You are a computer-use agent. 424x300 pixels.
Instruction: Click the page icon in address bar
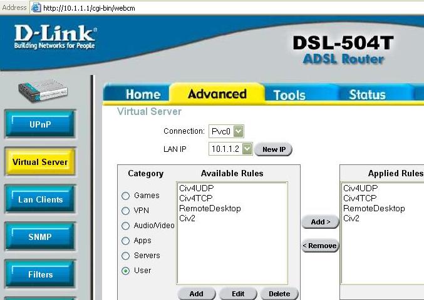(x=36, y=7)
